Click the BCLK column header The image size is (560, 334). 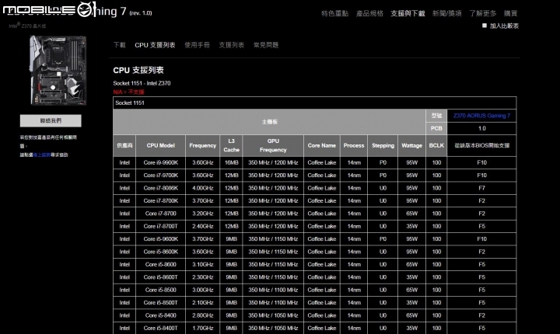coord(436,145)
